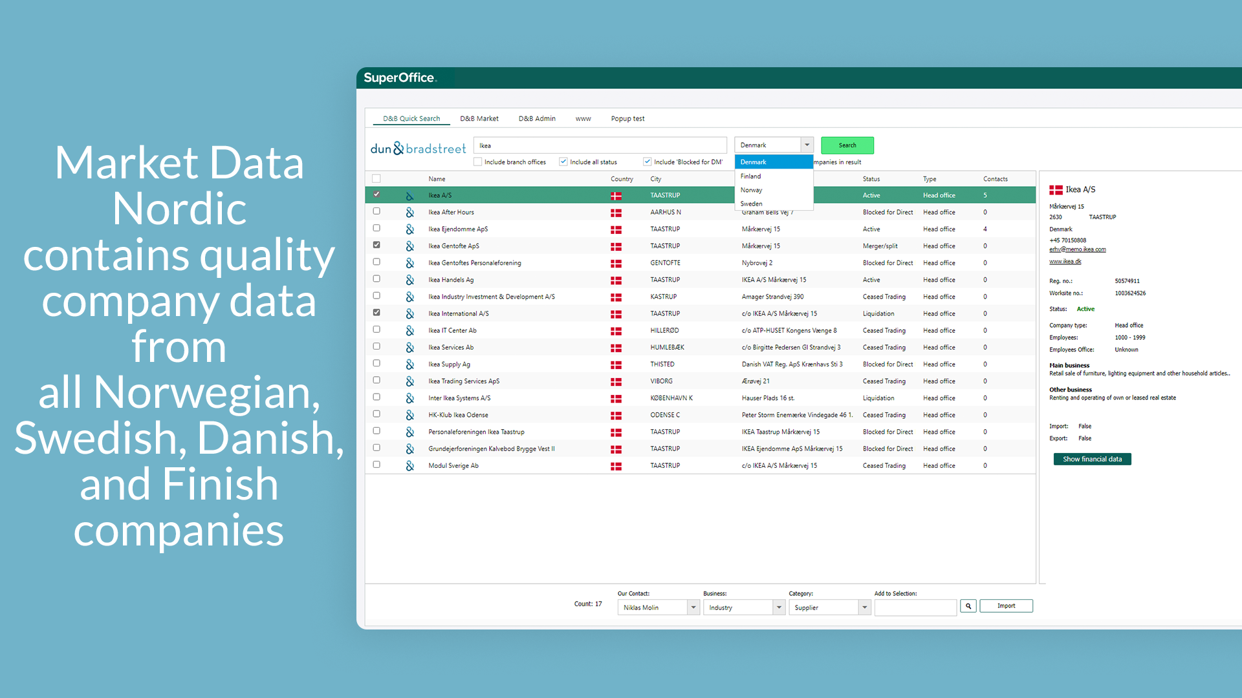Click D&B icon for Ikea After Hours
The width and height of the screenshot is (1242, 698).
point(409,213)
